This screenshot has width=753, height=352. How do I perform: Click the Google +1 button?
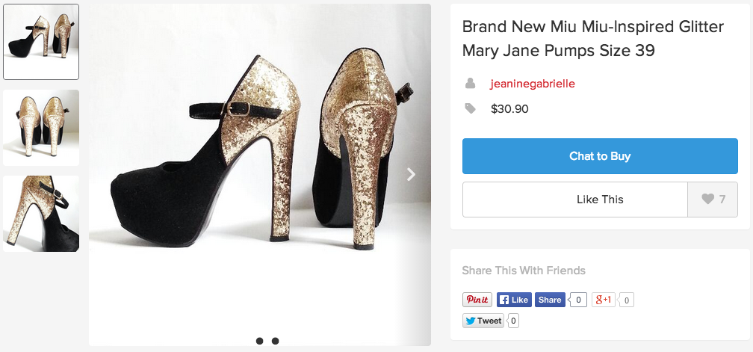point(604,300)
